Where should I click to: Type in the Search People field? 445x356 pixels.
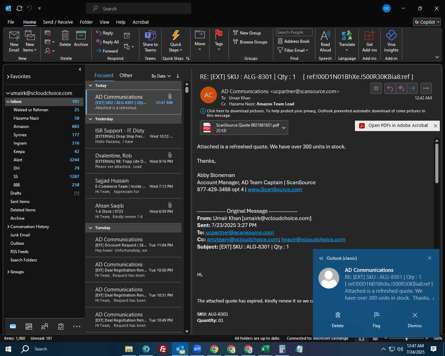(x=294, y=32)
